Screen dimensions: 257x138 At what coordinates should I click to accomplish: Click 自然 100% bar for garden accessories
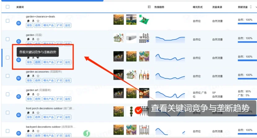[x=247, y=78]
